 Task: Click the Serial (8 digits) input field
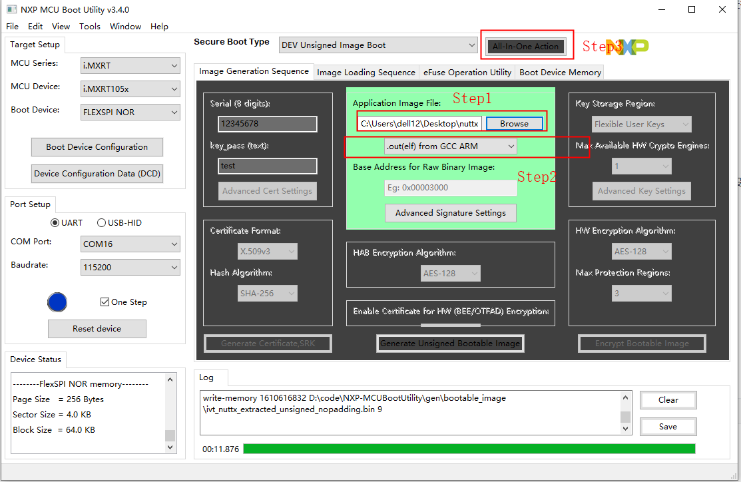[268, 124]
